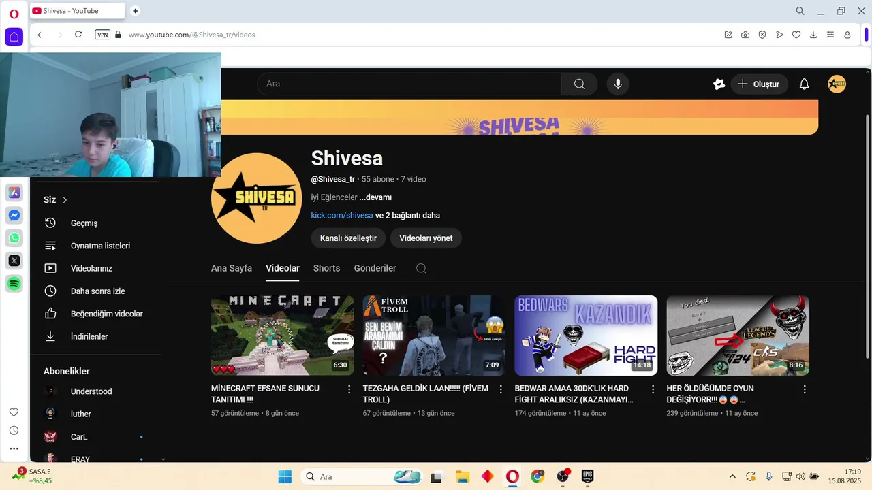Go to Opera home start page
Viewport: 872px width, 490px height.
click(x=14, y=37)
